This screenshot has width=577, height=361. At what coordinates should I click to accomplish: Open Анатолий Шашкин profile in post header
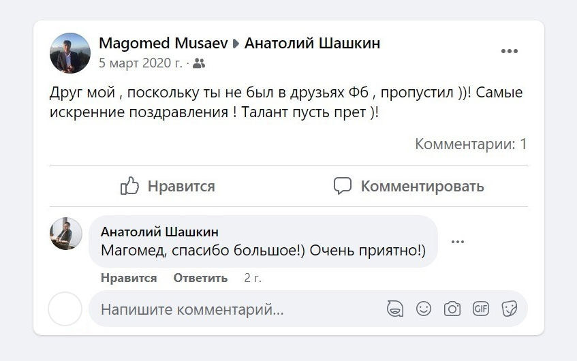point(312,44)
